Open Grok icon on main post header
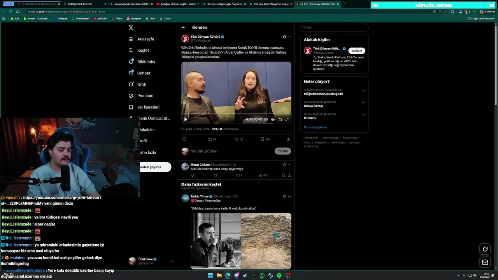Viewport: 498px width, 280px height. [284, 37]
